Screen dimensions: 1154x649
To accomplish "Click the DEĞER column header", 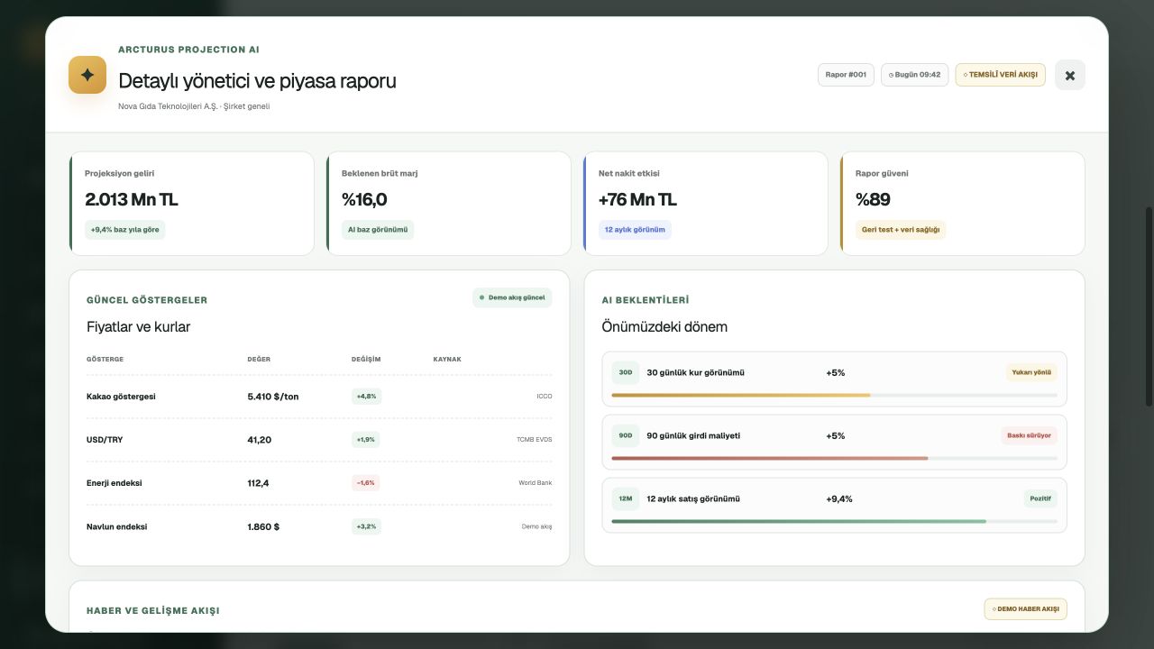I will [x=259, y=359].
